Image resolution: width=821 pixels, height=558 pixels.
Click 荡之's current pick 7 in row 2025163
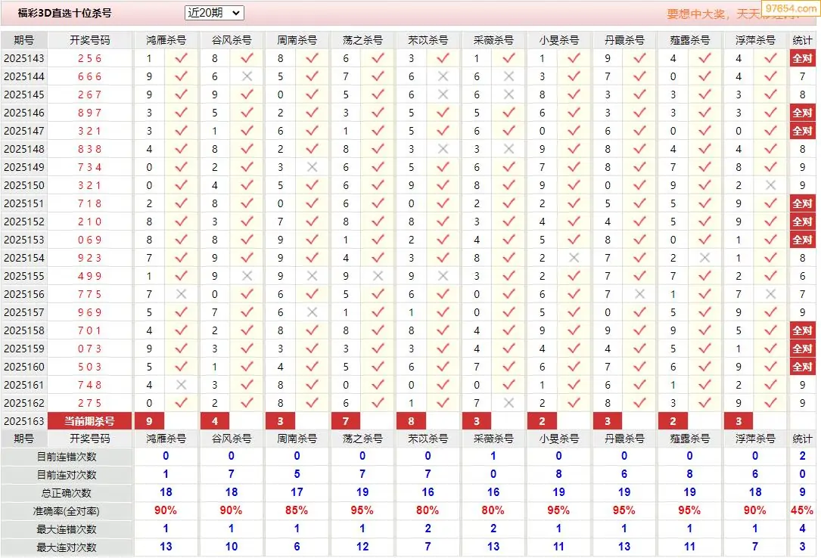346,421
